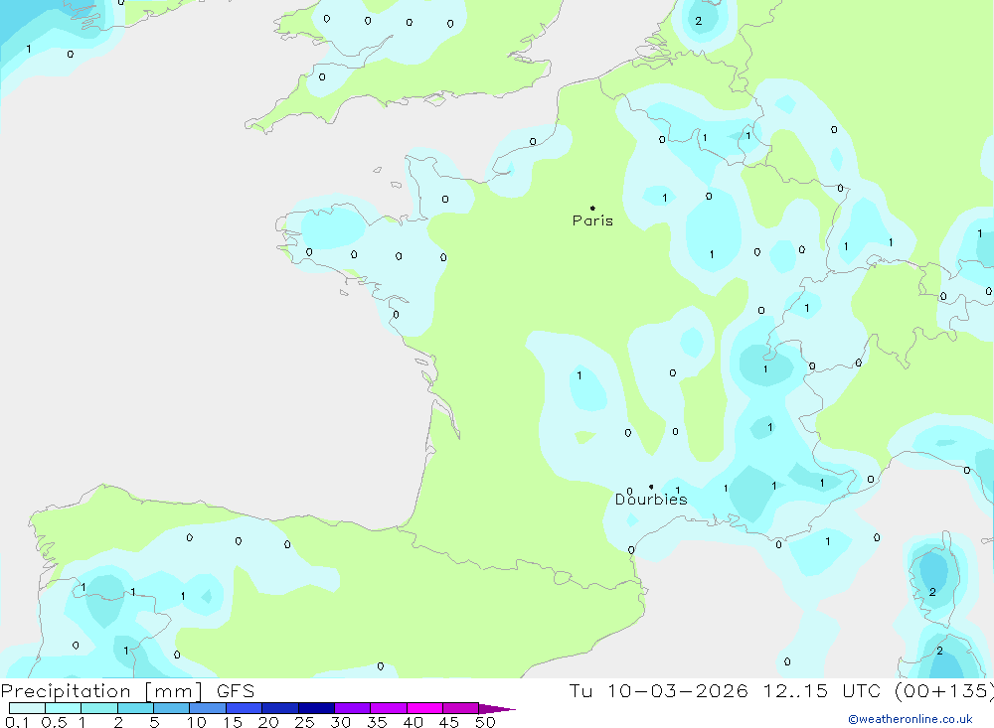Pick the 10–15 mm legend color swatch
994x728 pixels.
click(x=208, y=708)
